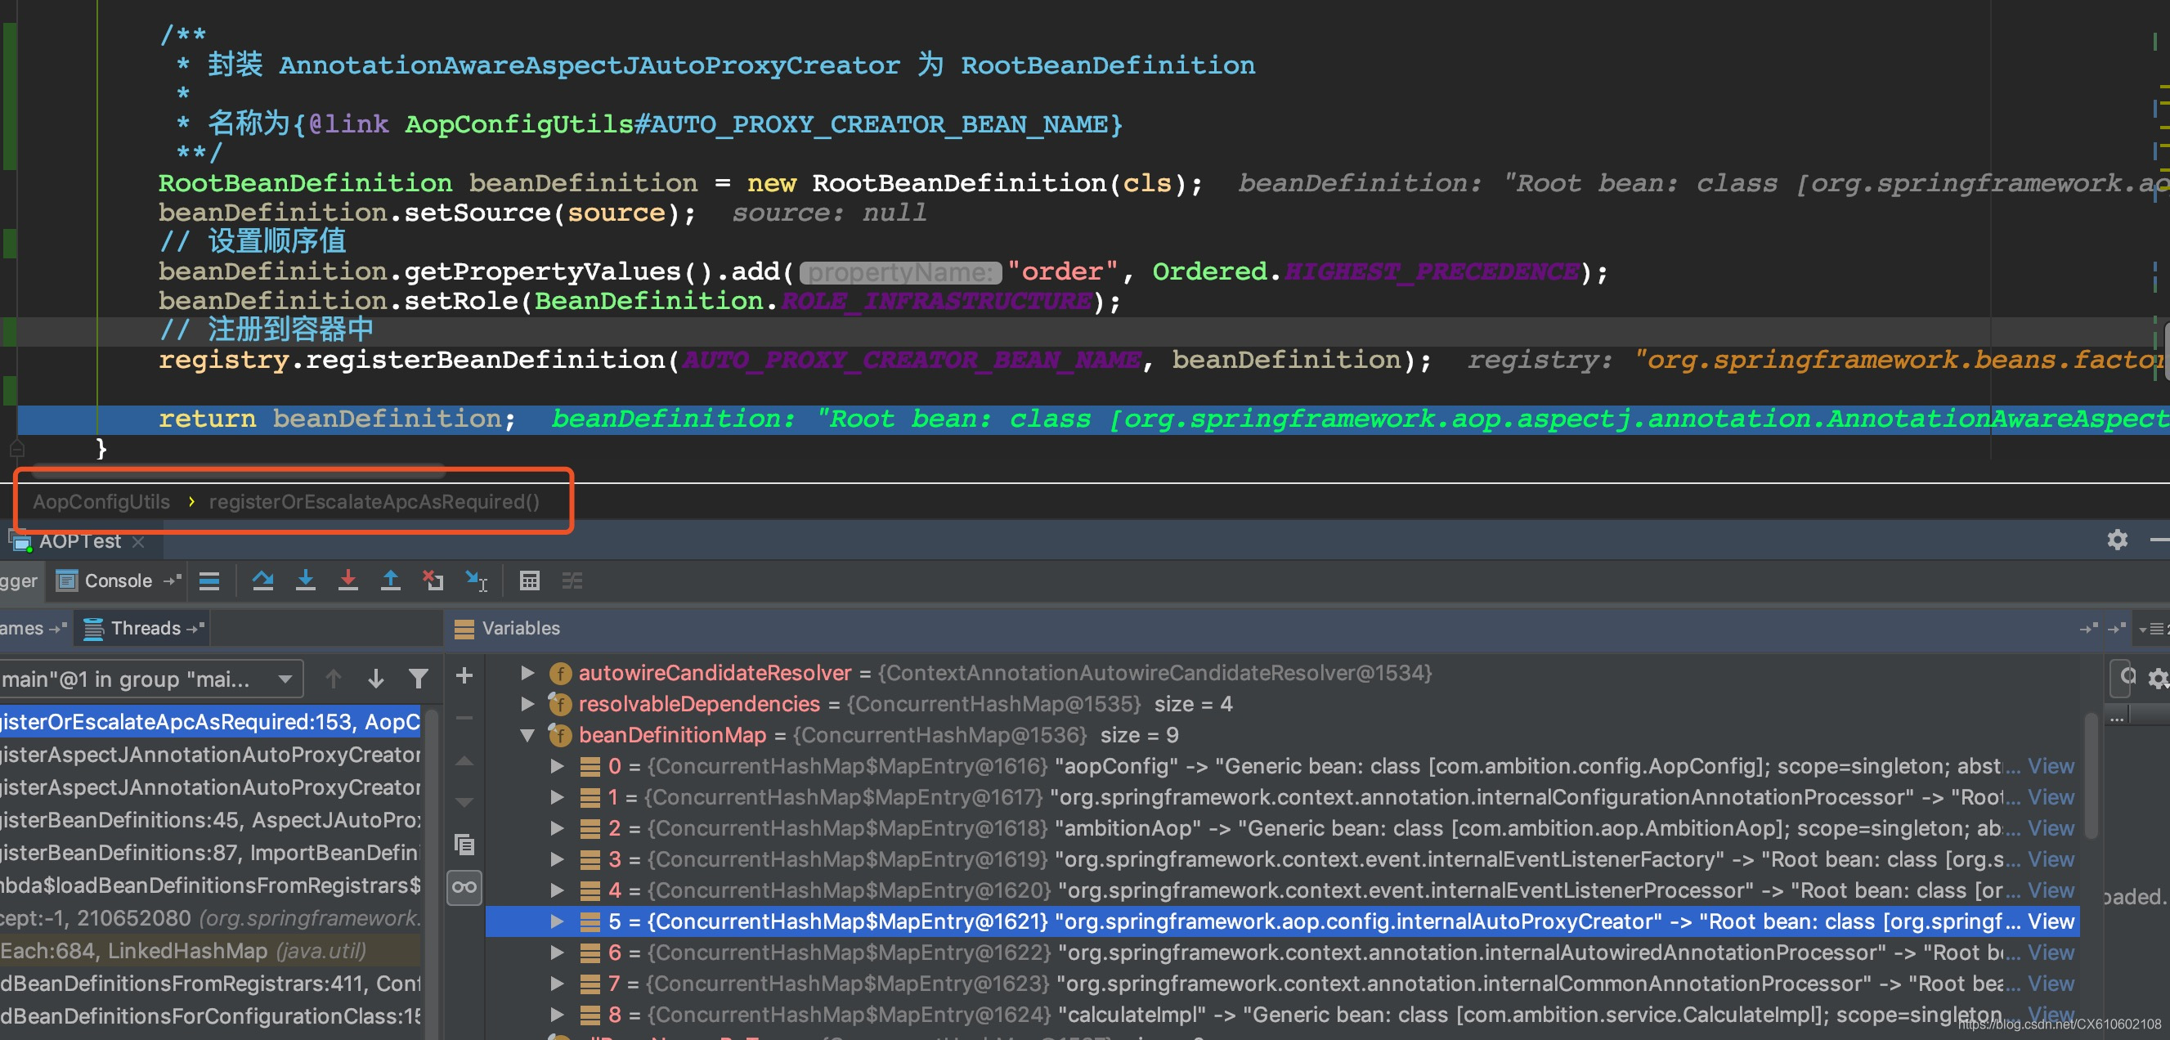Click Restore Layout icon beside Variables
This screenshot has height=1040, width=2170.
[x=2088, y=629]
